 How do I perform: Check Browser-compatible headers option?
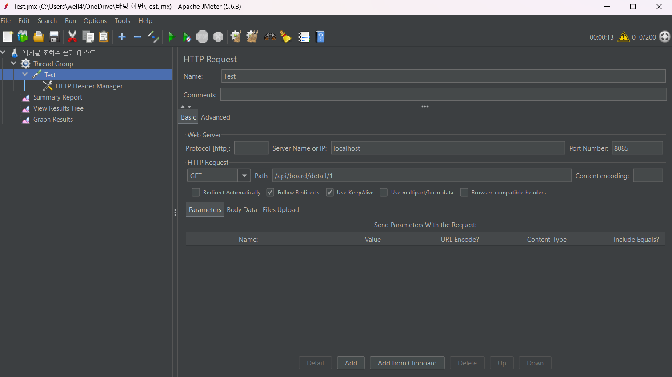point(464,192)
